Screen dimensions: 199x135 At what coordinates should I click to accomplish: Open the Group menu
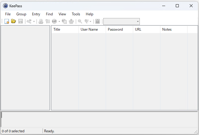(x=21, y=14)
